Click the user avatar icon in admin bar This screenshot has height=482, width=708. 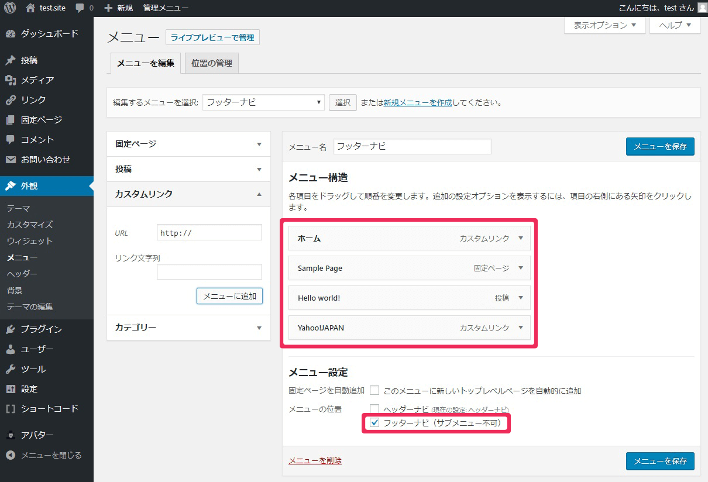(702, 8)
